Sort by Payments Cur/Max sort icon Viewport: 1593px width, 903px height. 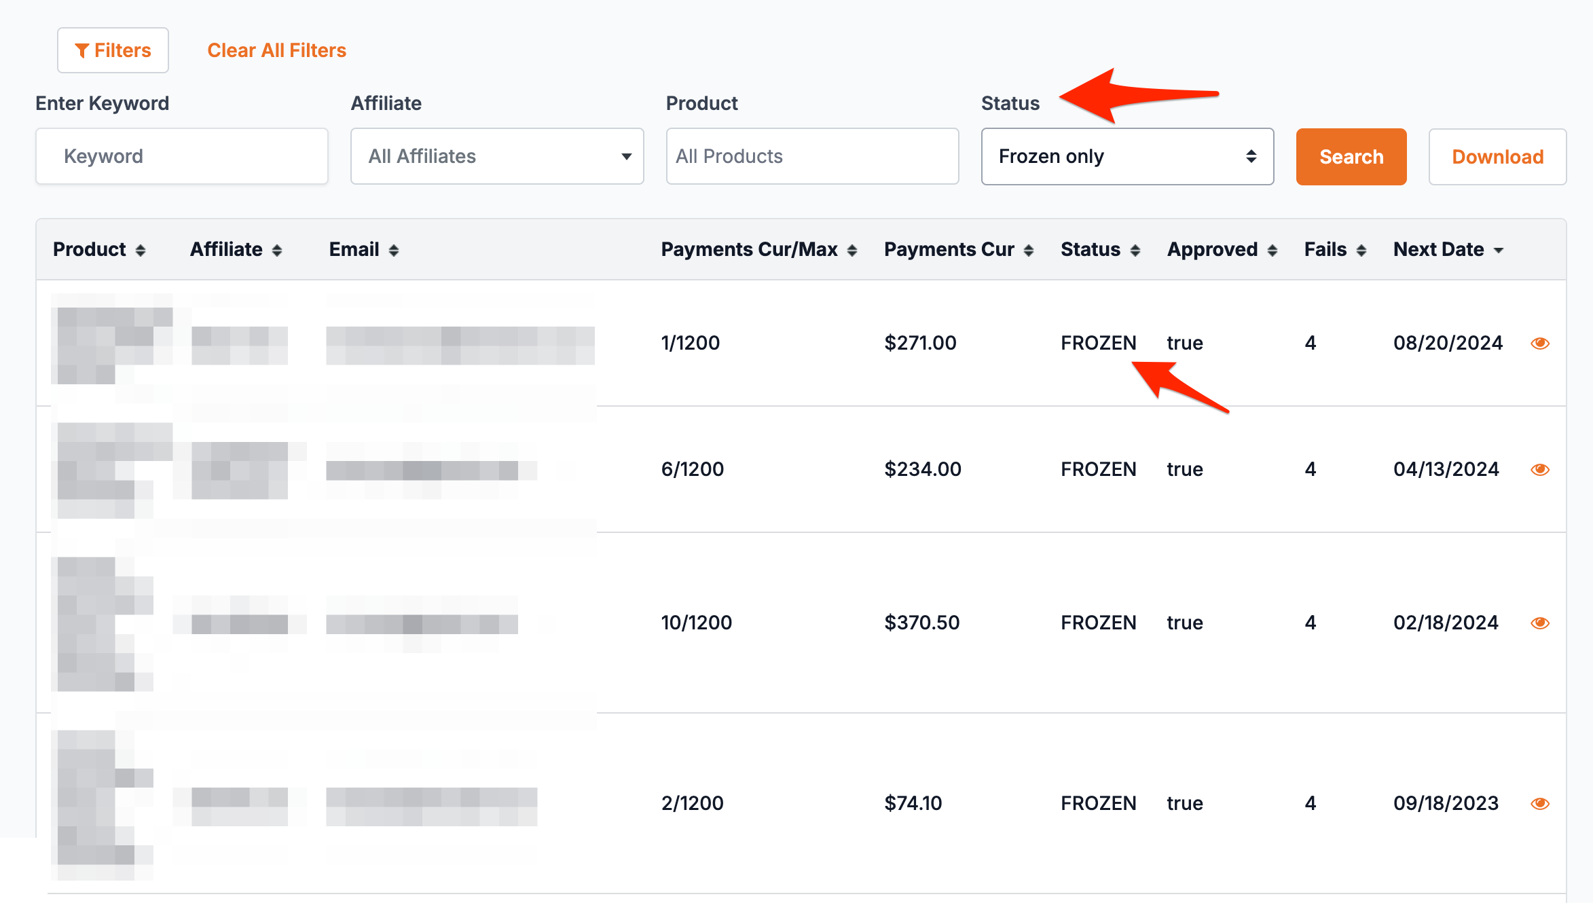[x=852, y=251]
